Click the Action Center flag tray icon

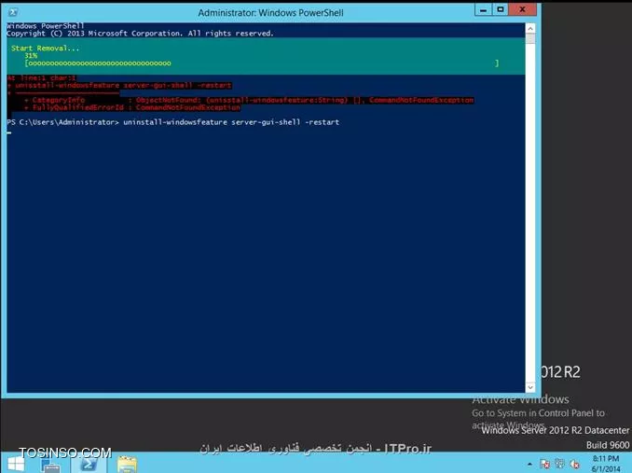click(x=544, y=464)
